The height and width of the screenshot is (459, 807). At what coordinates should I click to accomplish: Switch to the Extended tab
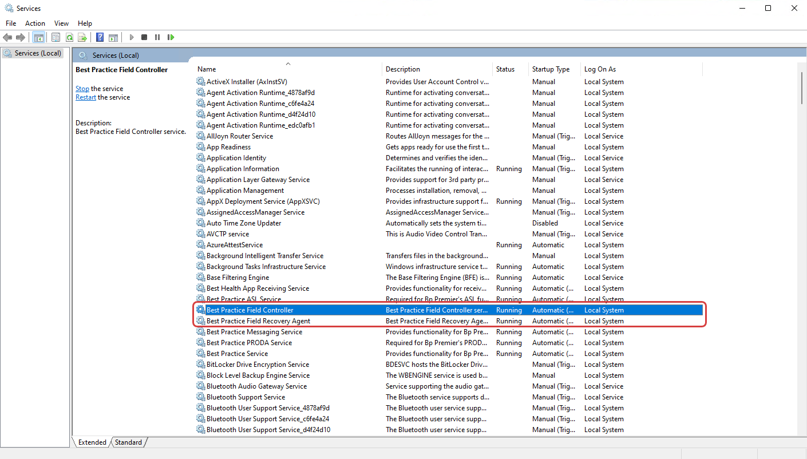(92, 442)
